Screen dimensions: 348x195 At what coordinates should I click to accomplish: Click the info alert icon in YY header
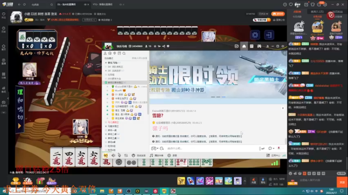[168, 46]
